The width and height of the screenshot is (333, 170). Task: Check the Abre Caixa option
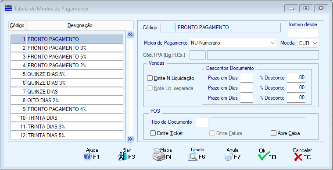point(273,133)
